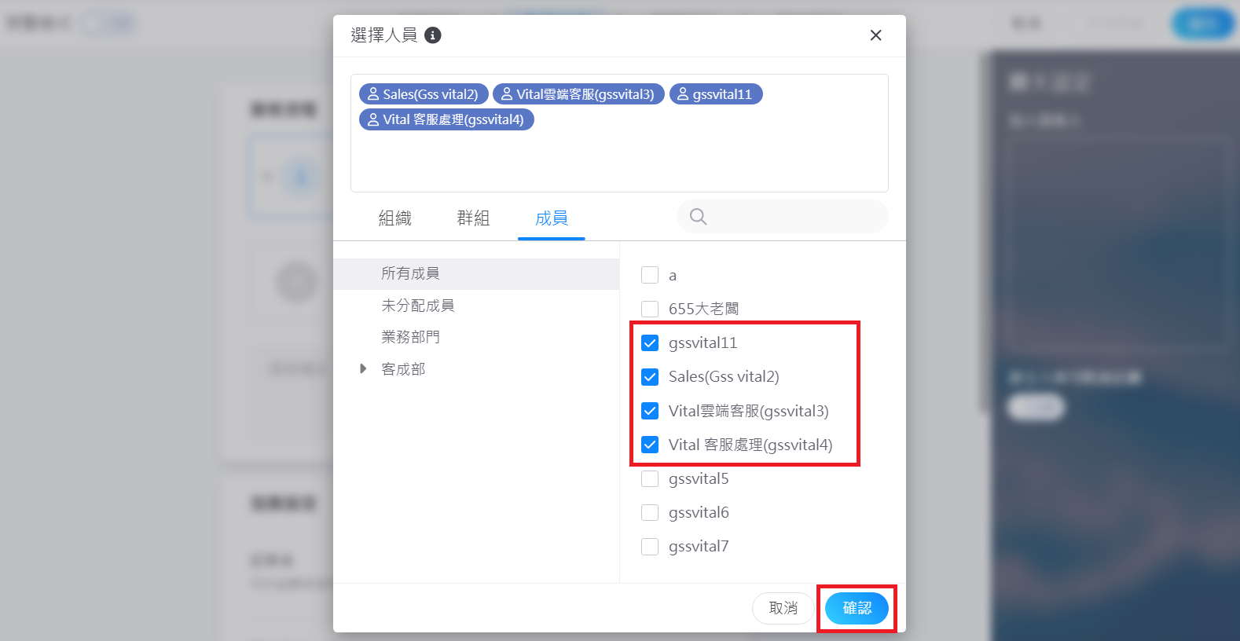The height and width of the screenshot is (641, 1240).
Task: Tick the 655大老闆 checkbox
Action: [x=650, y=309]
